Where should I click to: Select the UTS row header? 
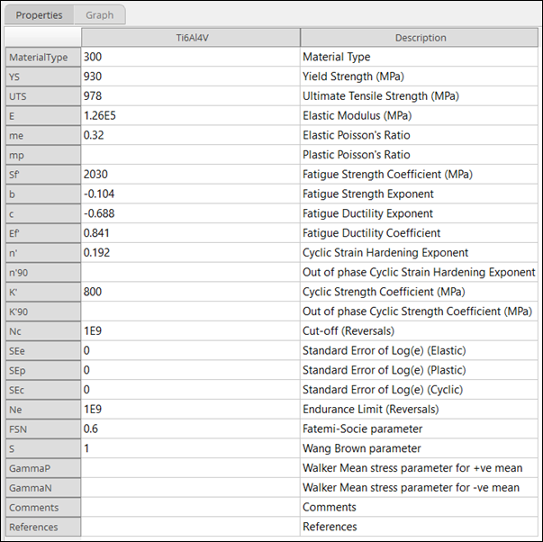pyautogui.click(x=42, y=96)
